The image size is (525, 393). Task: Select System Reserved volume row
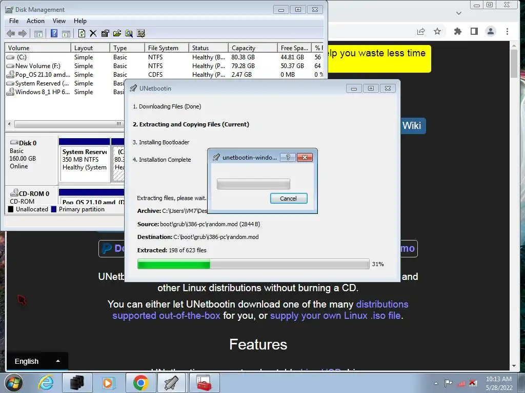pos(65,83)
